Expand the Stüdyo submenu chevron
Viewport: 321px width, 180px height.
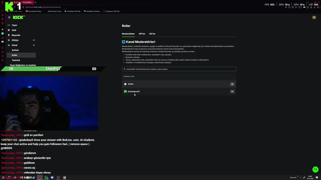click(34, 40)
